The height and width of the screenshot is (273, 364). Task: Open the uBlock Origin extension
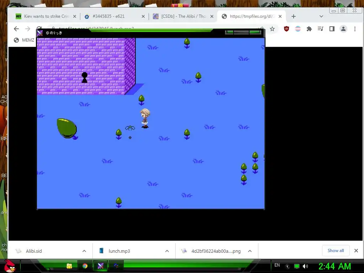[287, 29]
